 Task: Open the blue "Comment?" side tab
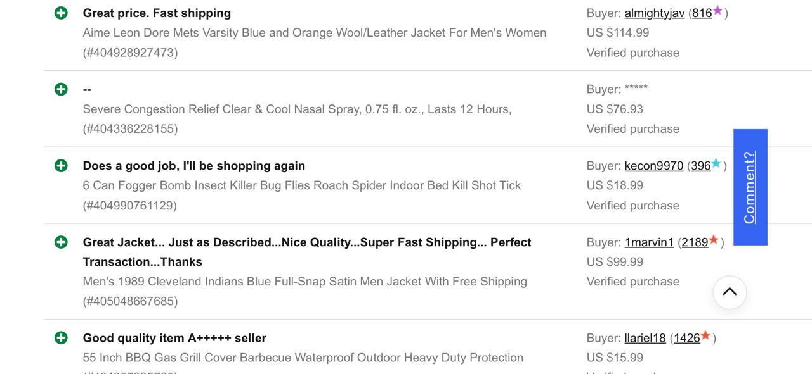(750, 186)
